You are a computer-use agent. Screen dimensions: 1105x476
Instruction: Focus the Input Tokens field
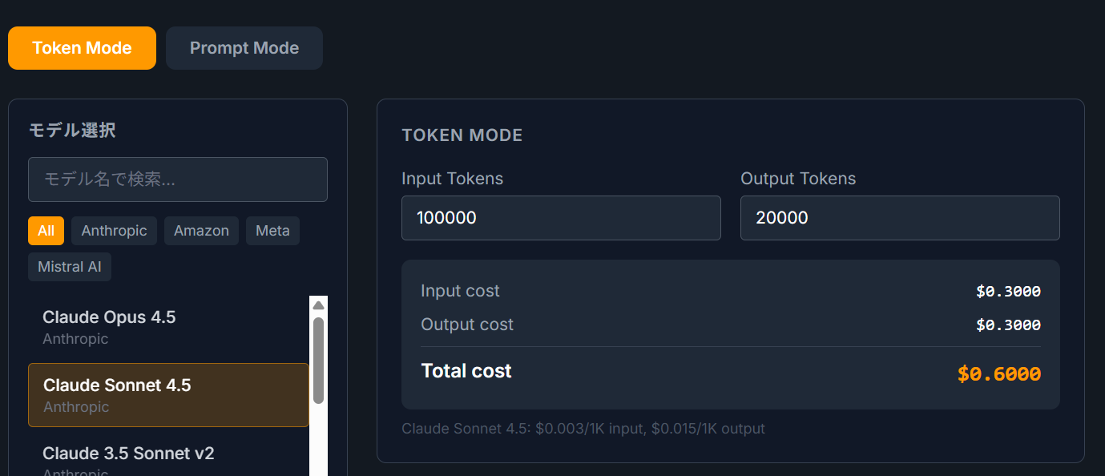[561, 217]
